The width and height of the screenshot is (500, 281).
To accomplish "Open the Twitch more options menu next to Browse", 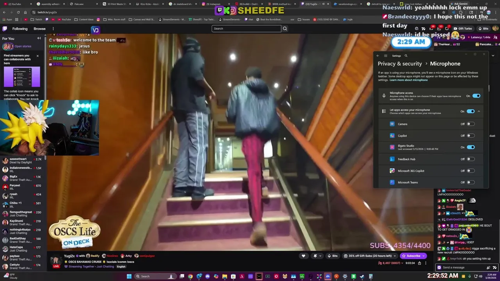I will 53,28.
